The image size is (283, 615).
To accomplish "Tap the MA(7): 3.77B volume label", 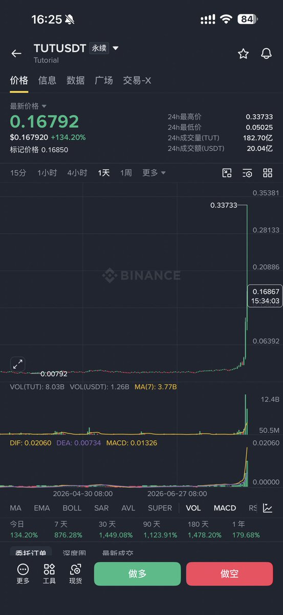I will (x=156, y=386).
